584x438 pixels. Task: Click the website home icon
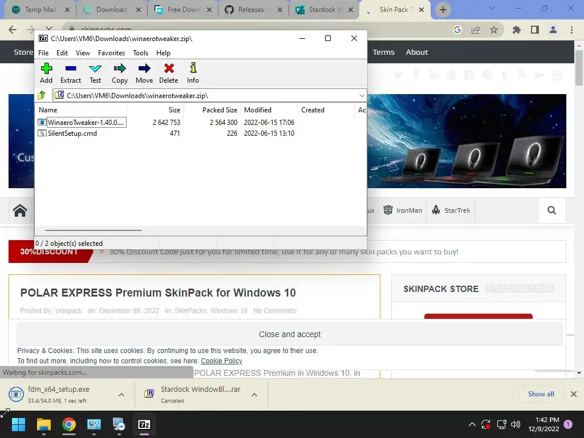point(20,210)
